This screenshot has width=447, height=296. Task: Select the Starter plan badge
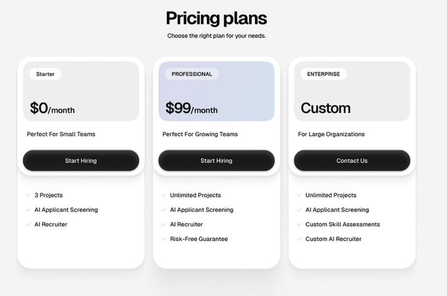pyautogui.click(x=45, y=74)
